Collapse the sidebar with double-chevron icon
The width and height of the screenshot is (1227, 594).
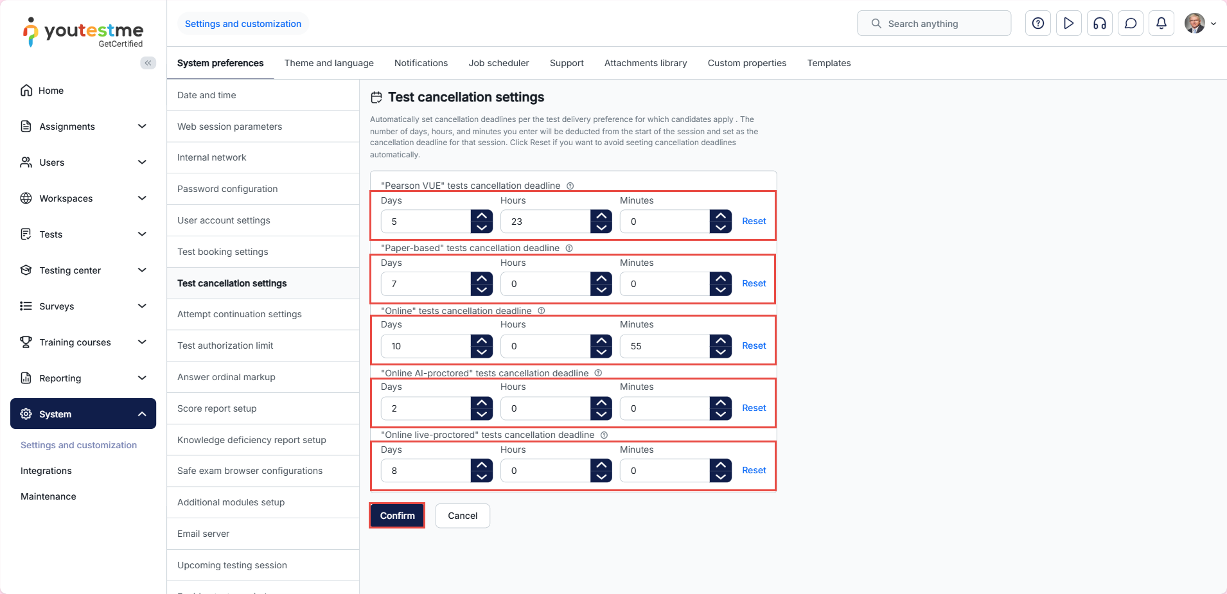[x=148, y=63]
